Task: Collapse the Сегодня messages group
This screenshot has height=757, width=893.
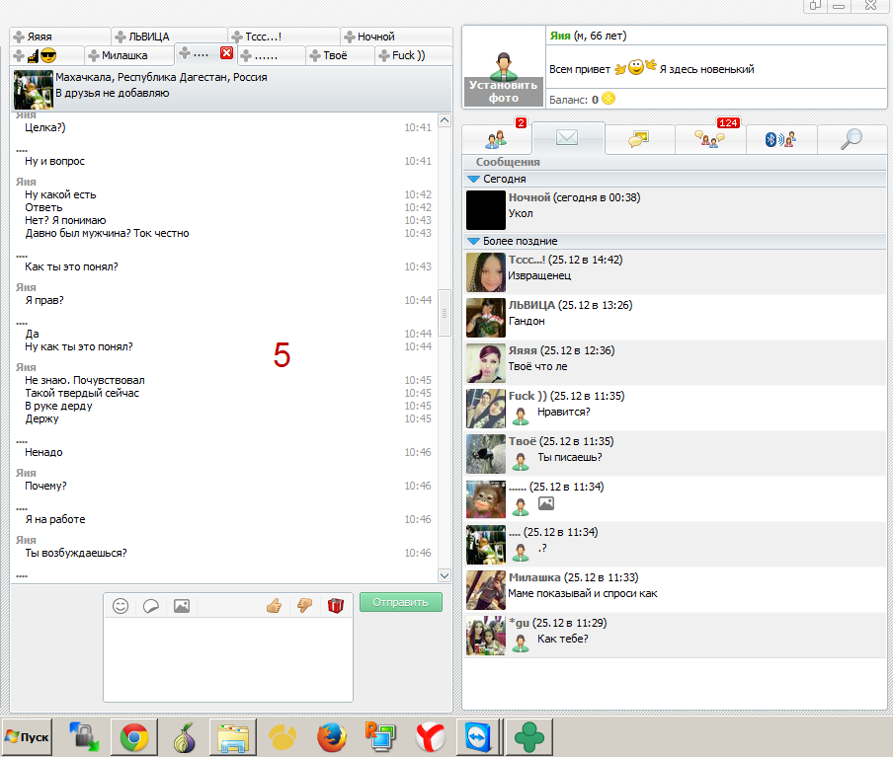Action: (473, 179)
